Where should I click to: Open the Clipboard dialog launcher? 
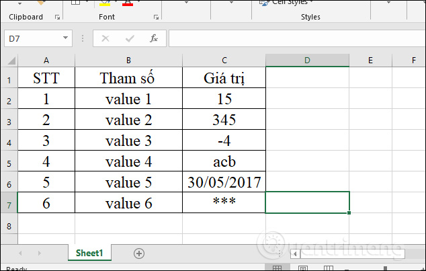pos(57,17)
